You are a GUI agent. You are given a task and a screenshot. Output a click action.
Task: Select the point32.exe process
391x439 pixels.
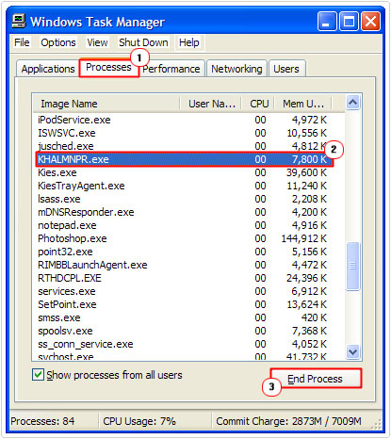click(182, 252)
